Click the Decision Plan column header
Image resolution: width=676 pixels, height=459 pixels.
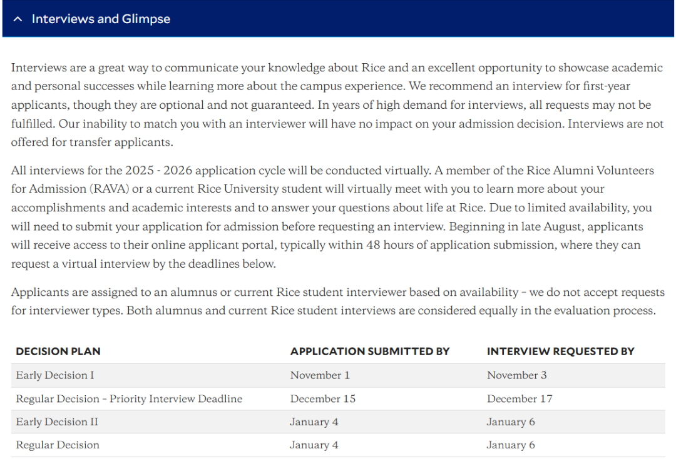58,351
